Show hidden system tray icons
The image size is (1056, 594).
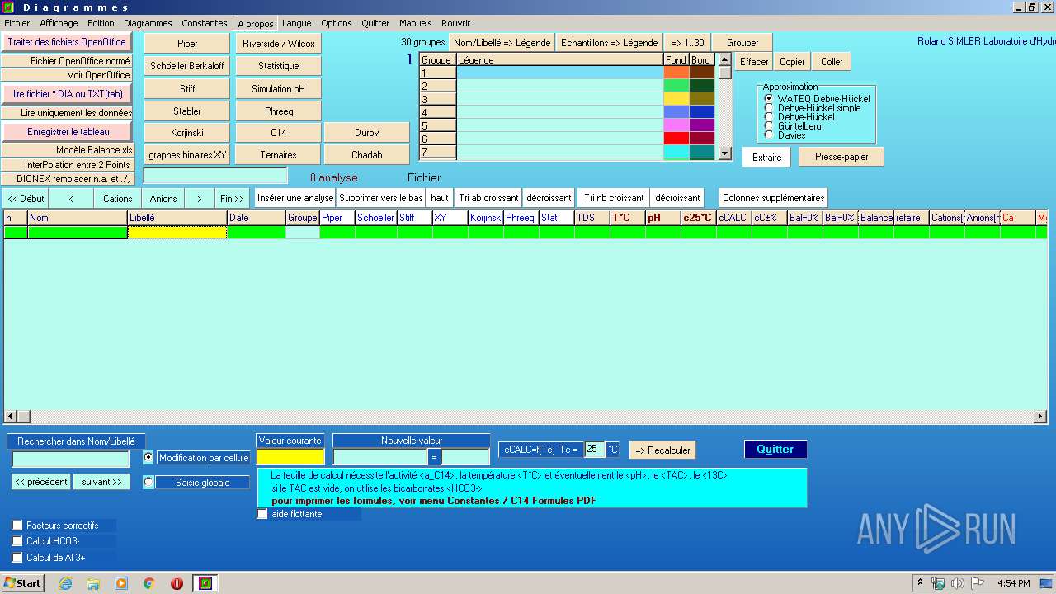click(920, 583)
